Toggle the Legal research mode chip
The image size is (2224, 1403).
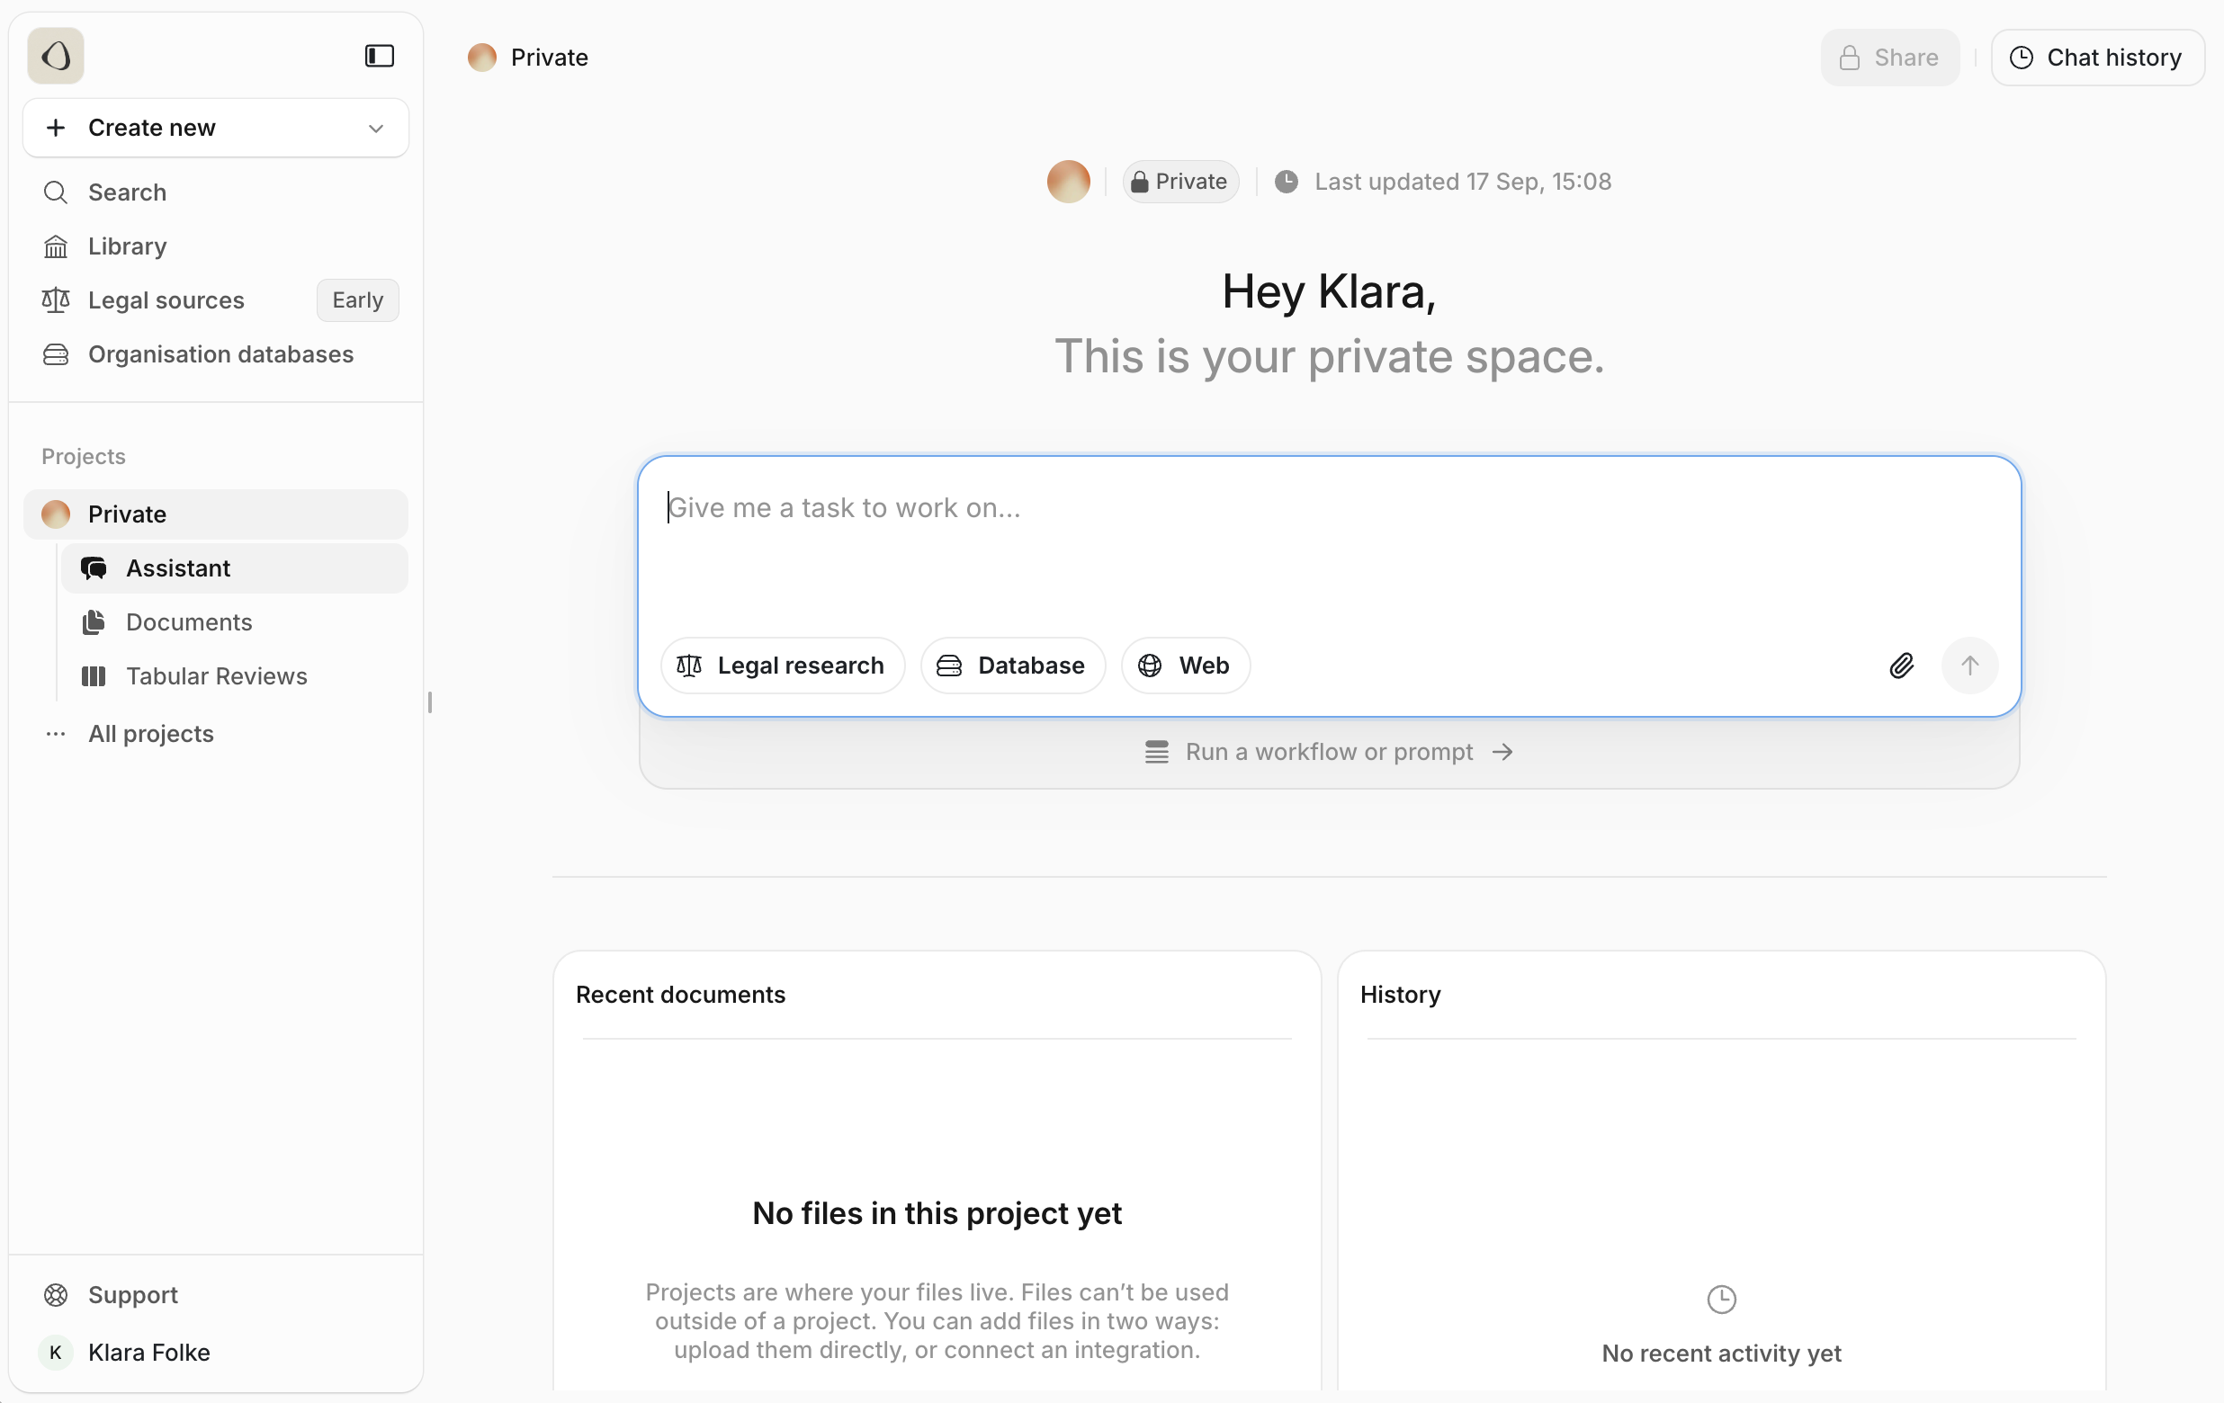pos(781,666)
